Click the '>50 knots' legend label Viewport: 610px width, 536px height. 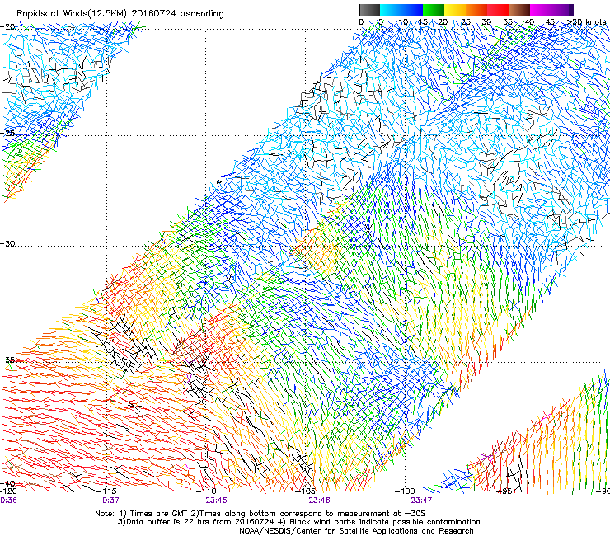point(587,21)
